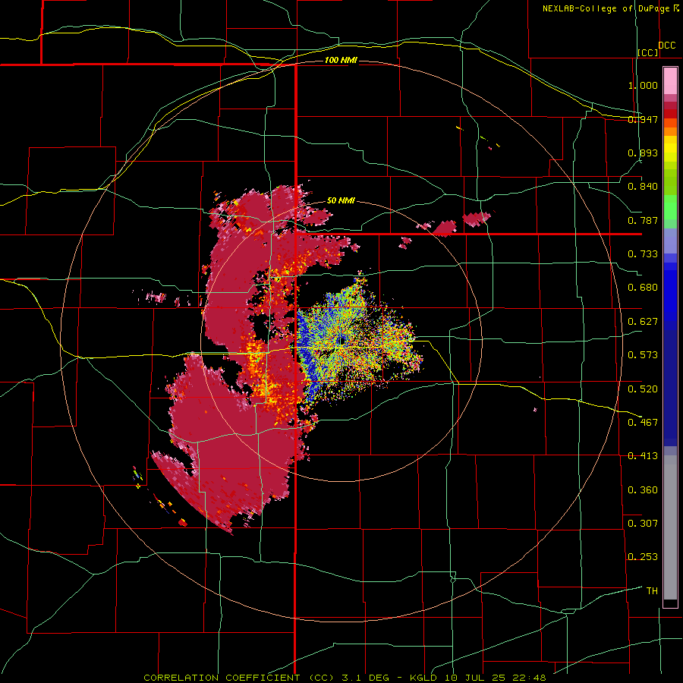Click the 0.307 scale value
The image size is (683, 683).
(643, 523)
